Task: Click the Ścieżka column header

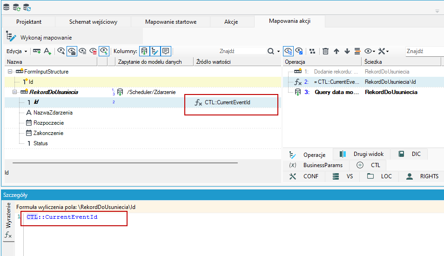Action: pyautogui.click(x=401, y=62)
